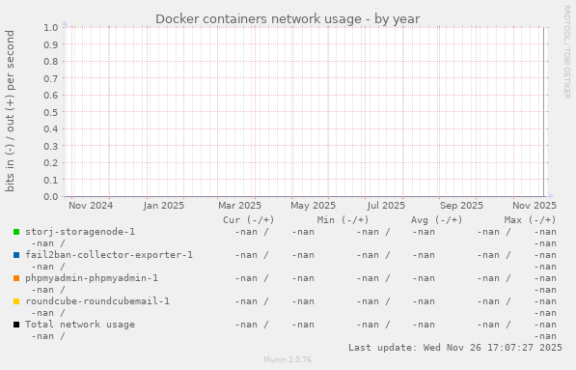The width and height of the screenshot is (576, 370).
Task: Click the 'Min (-/+)' column header
Action: [x=343, y=220]
